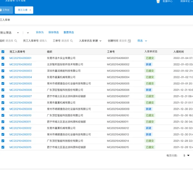The width and height of the screenshot is (193, 170).
Task: Click 东莞市凌木实业有限公司 organization cell
Action: click(x=61, y=58)
